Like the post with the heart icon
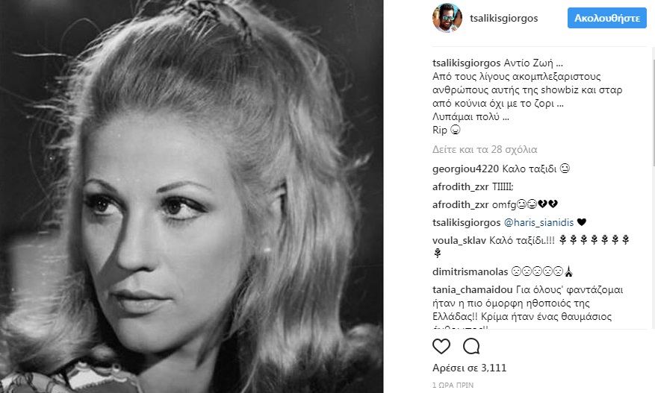655x393 pixels. tap(441, 346)
